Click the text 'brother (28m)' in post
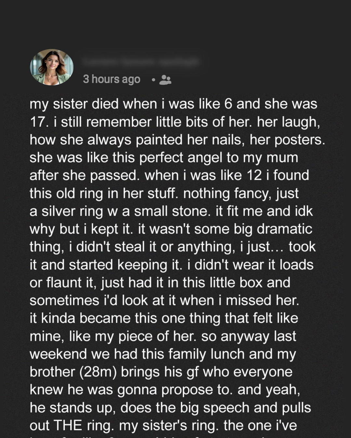 (x=73, y=372)
